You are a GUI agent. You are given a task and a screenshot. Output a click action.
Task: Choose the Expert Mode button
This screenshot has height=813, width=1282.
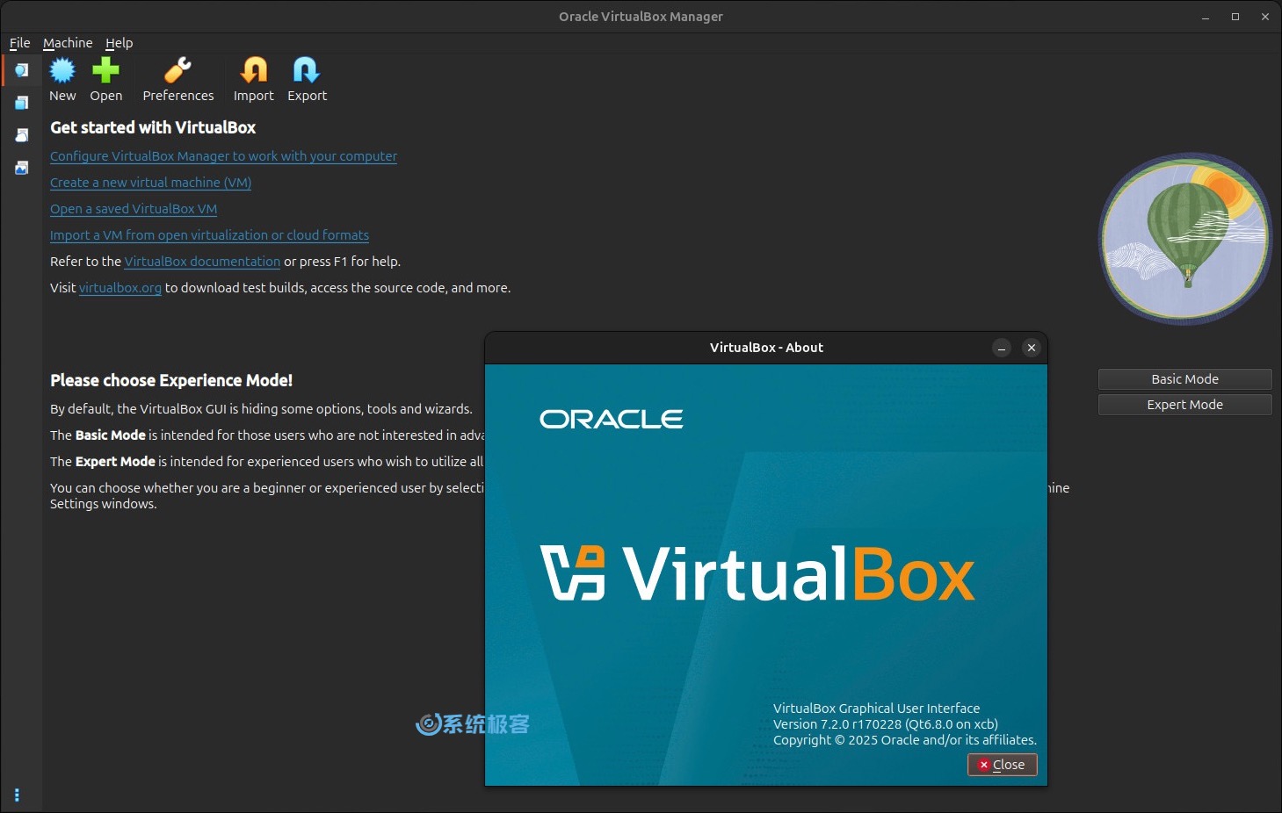click(x=1184, y=405)
